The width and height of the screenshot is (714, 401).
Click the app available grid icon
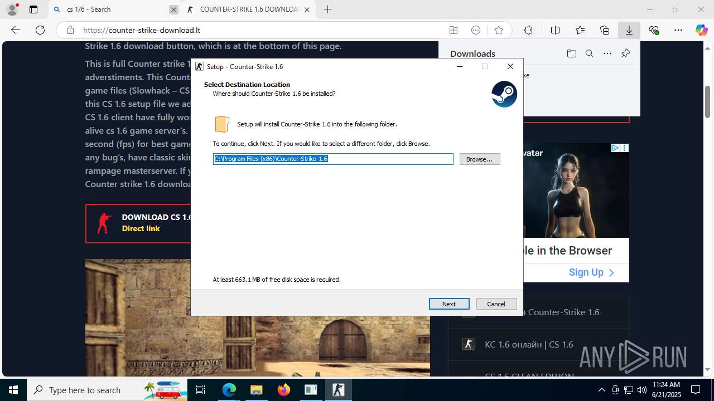pos(454,30)
